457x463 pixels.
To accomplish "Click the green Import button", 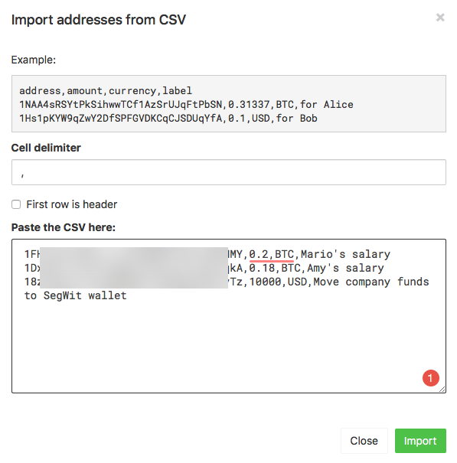I will 420,441.
